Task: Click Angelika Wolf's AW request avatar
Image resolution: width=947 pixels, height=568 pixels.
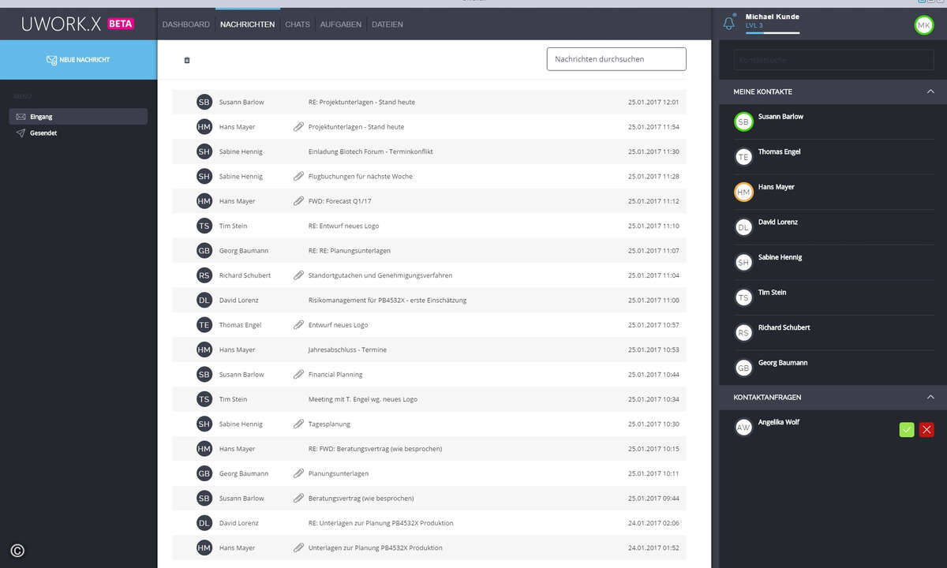Action: click(x=743, y=427)
